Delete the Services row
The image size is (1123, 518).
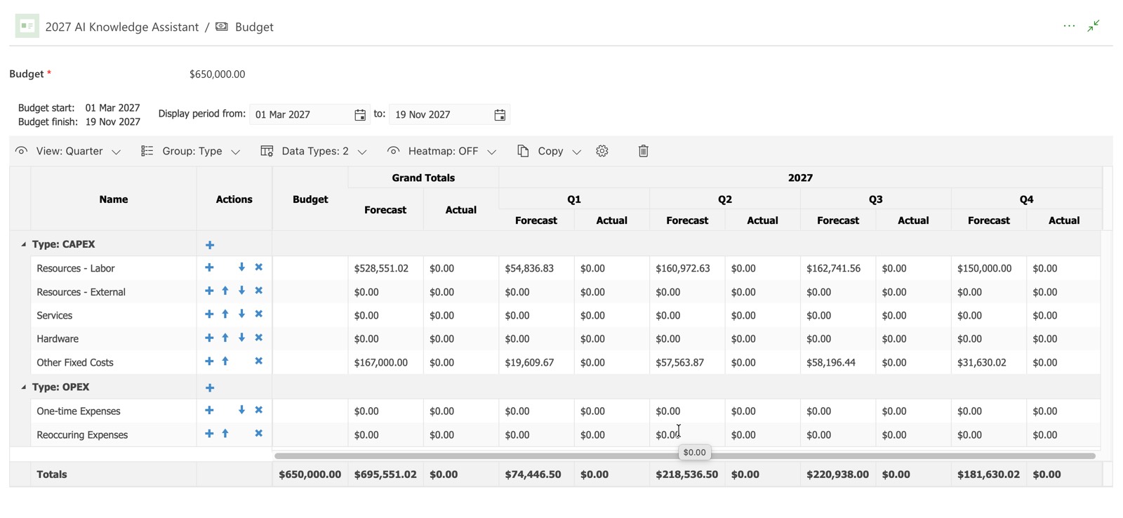(259, 314)
